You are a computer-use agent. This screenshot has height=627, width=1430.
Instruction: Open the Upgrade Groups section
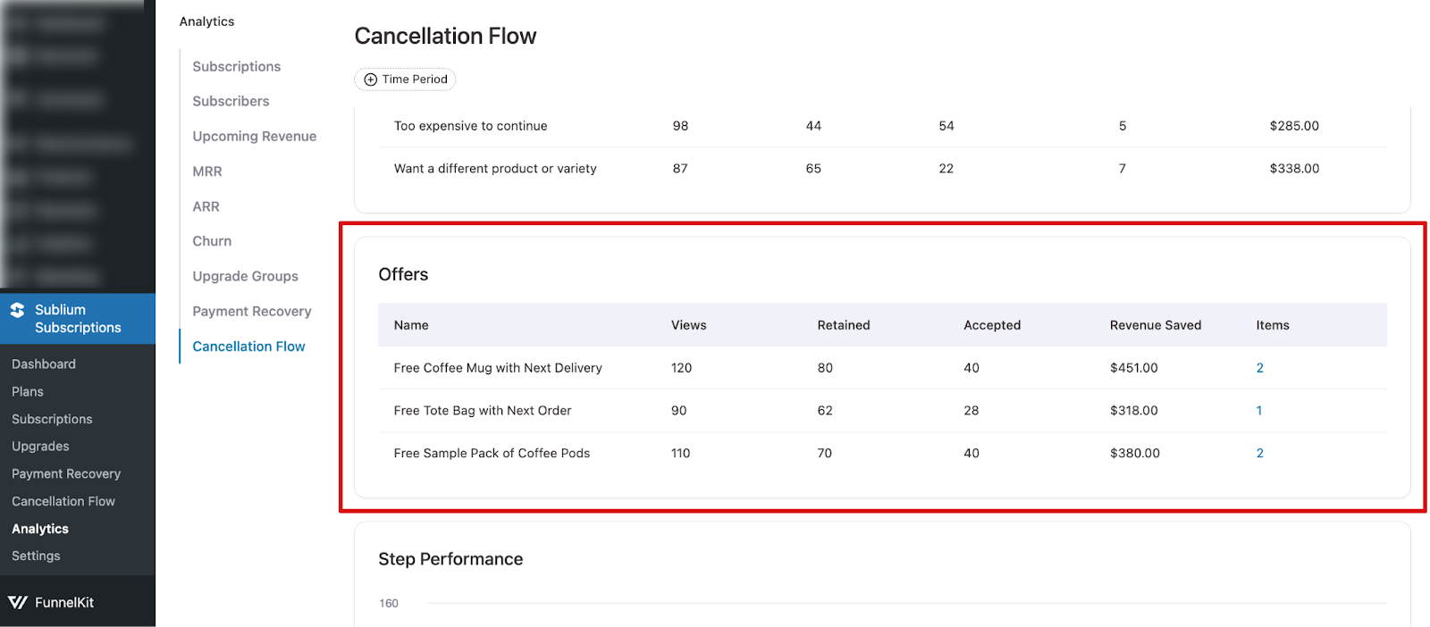pos(246,277)
